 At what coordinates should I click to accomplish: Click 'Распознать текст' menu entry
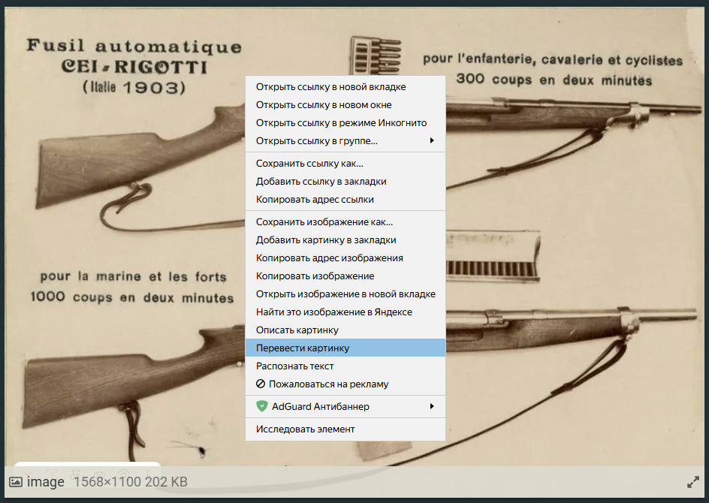(x=294, y=366)
